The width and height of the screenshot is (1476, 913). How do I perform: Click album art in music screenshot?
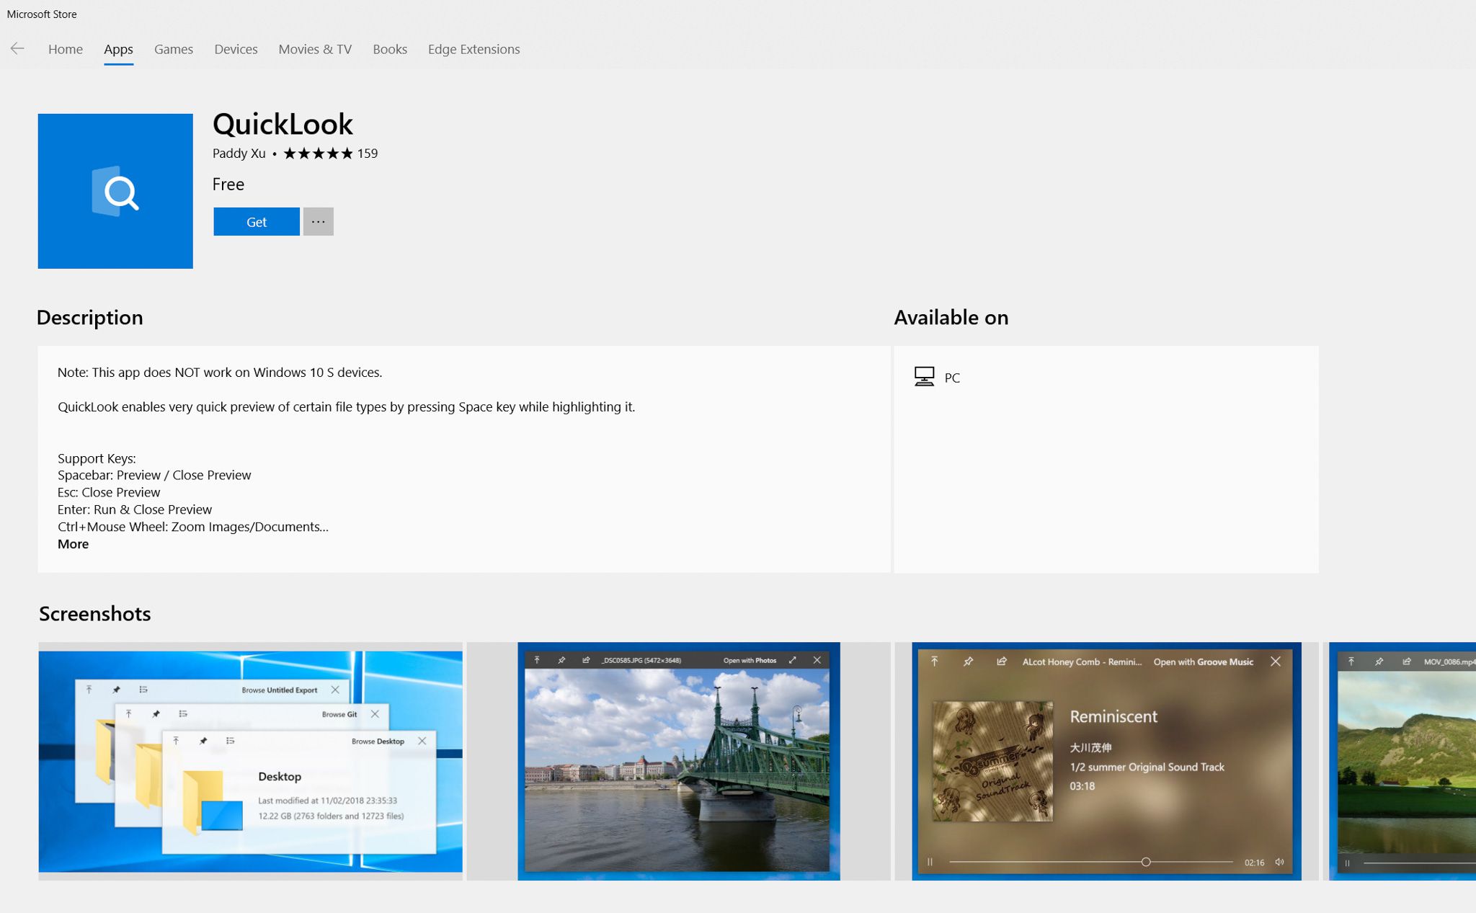click(x=992, y=762)
